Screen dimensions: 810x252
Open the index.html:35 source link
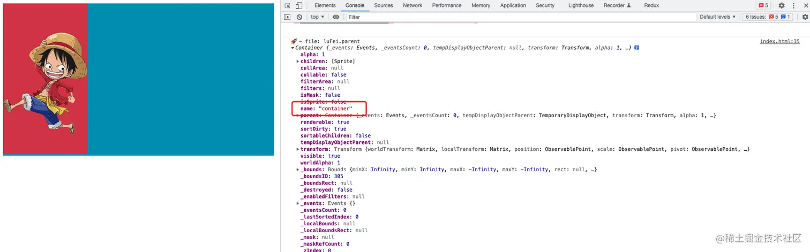[779, 41]
